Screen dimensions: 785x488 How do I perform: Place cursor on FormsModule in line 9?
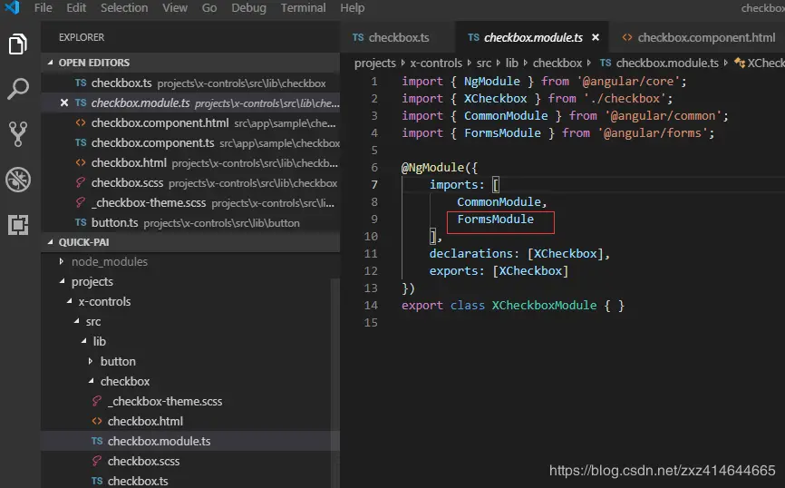pyautogui.click(x=495, y=219)
